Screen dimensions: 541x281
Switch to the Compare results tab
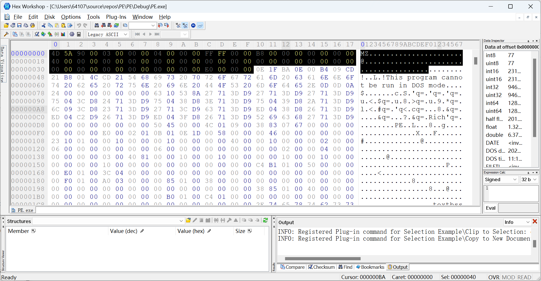click(x=292, y=267)
